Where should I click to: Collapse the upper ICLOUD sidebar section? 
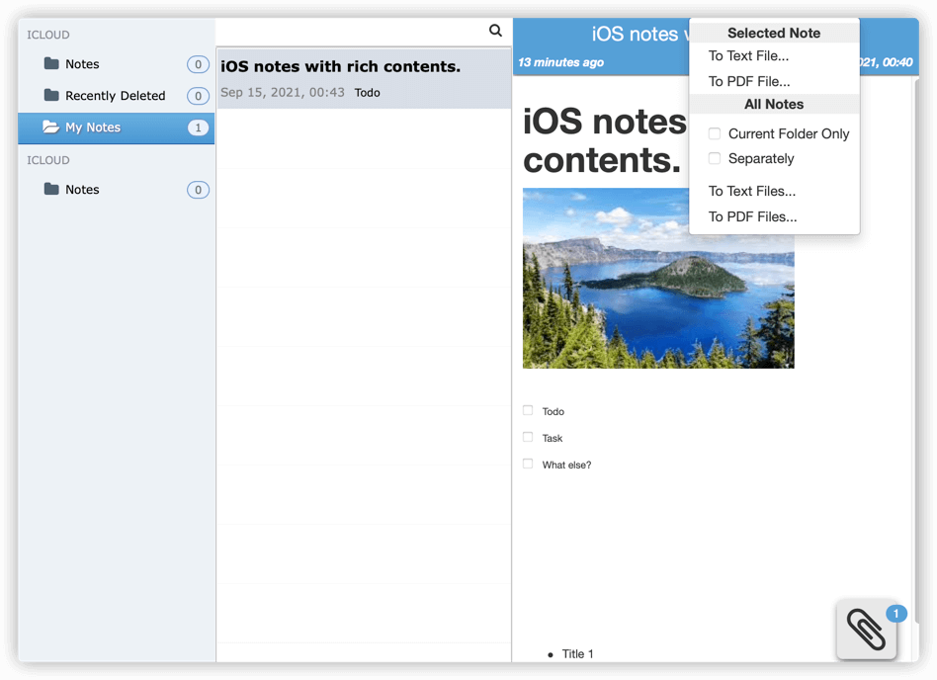coord(48,35)
